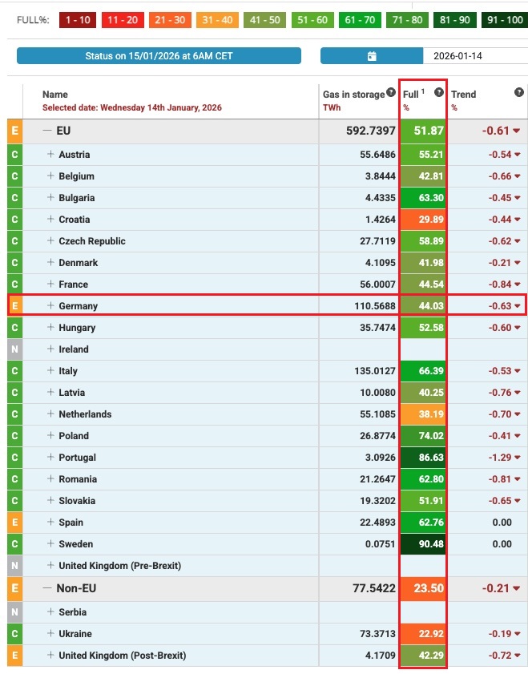Click the E status badge beside EU

(x=15, y=131)
